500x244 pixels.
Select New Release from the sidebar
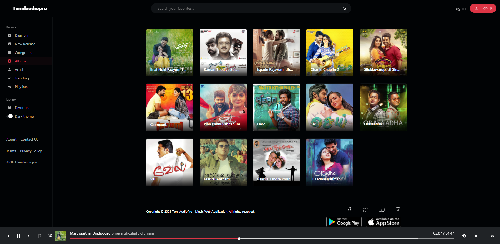tap(25, 44)
